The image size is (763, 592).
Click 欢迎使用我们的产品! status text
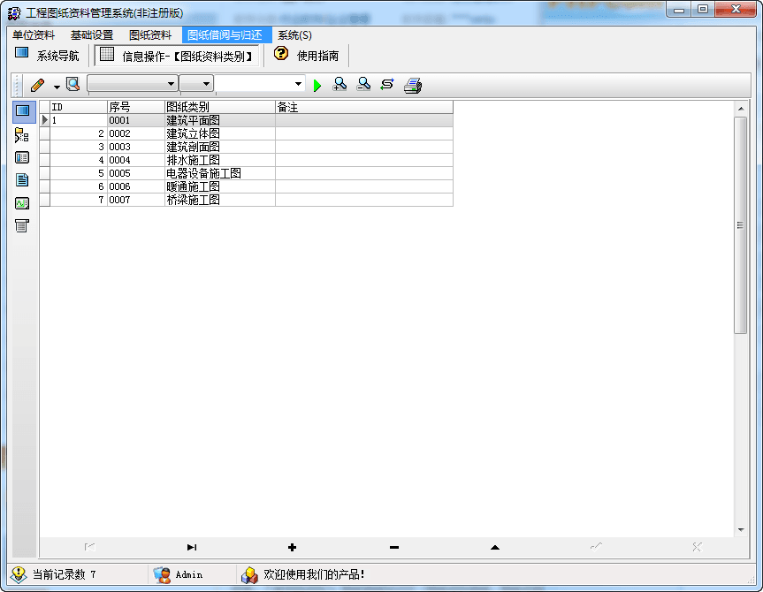(315, 574)
